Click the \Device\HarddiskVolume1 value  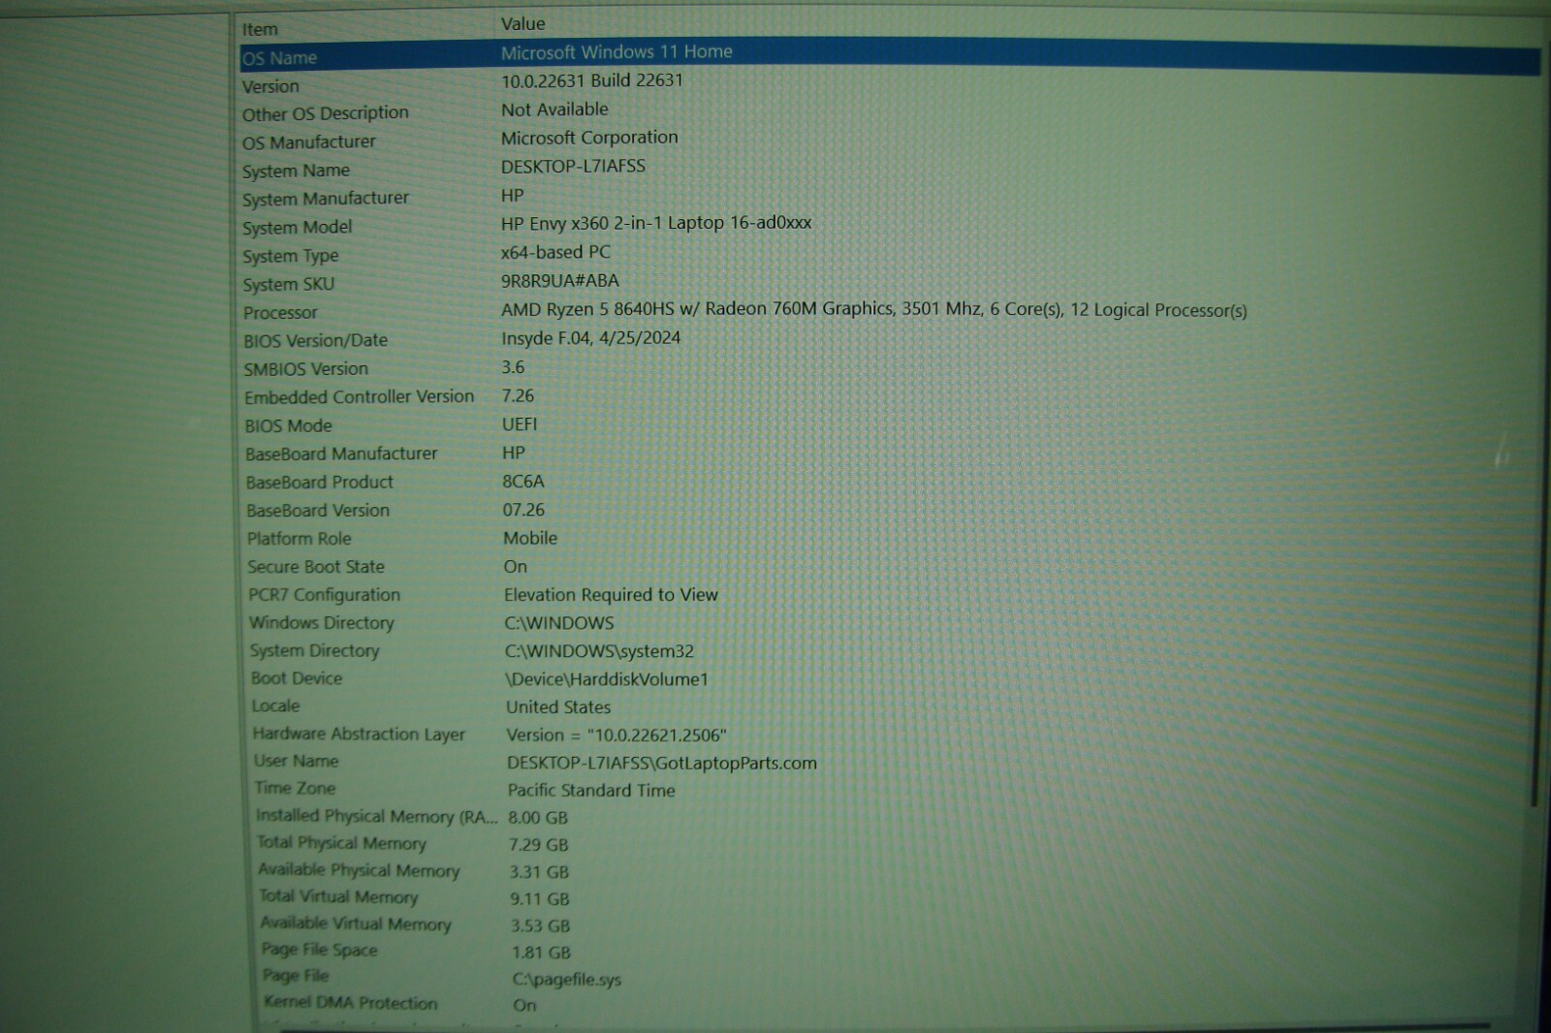click(x=607, y=679)
